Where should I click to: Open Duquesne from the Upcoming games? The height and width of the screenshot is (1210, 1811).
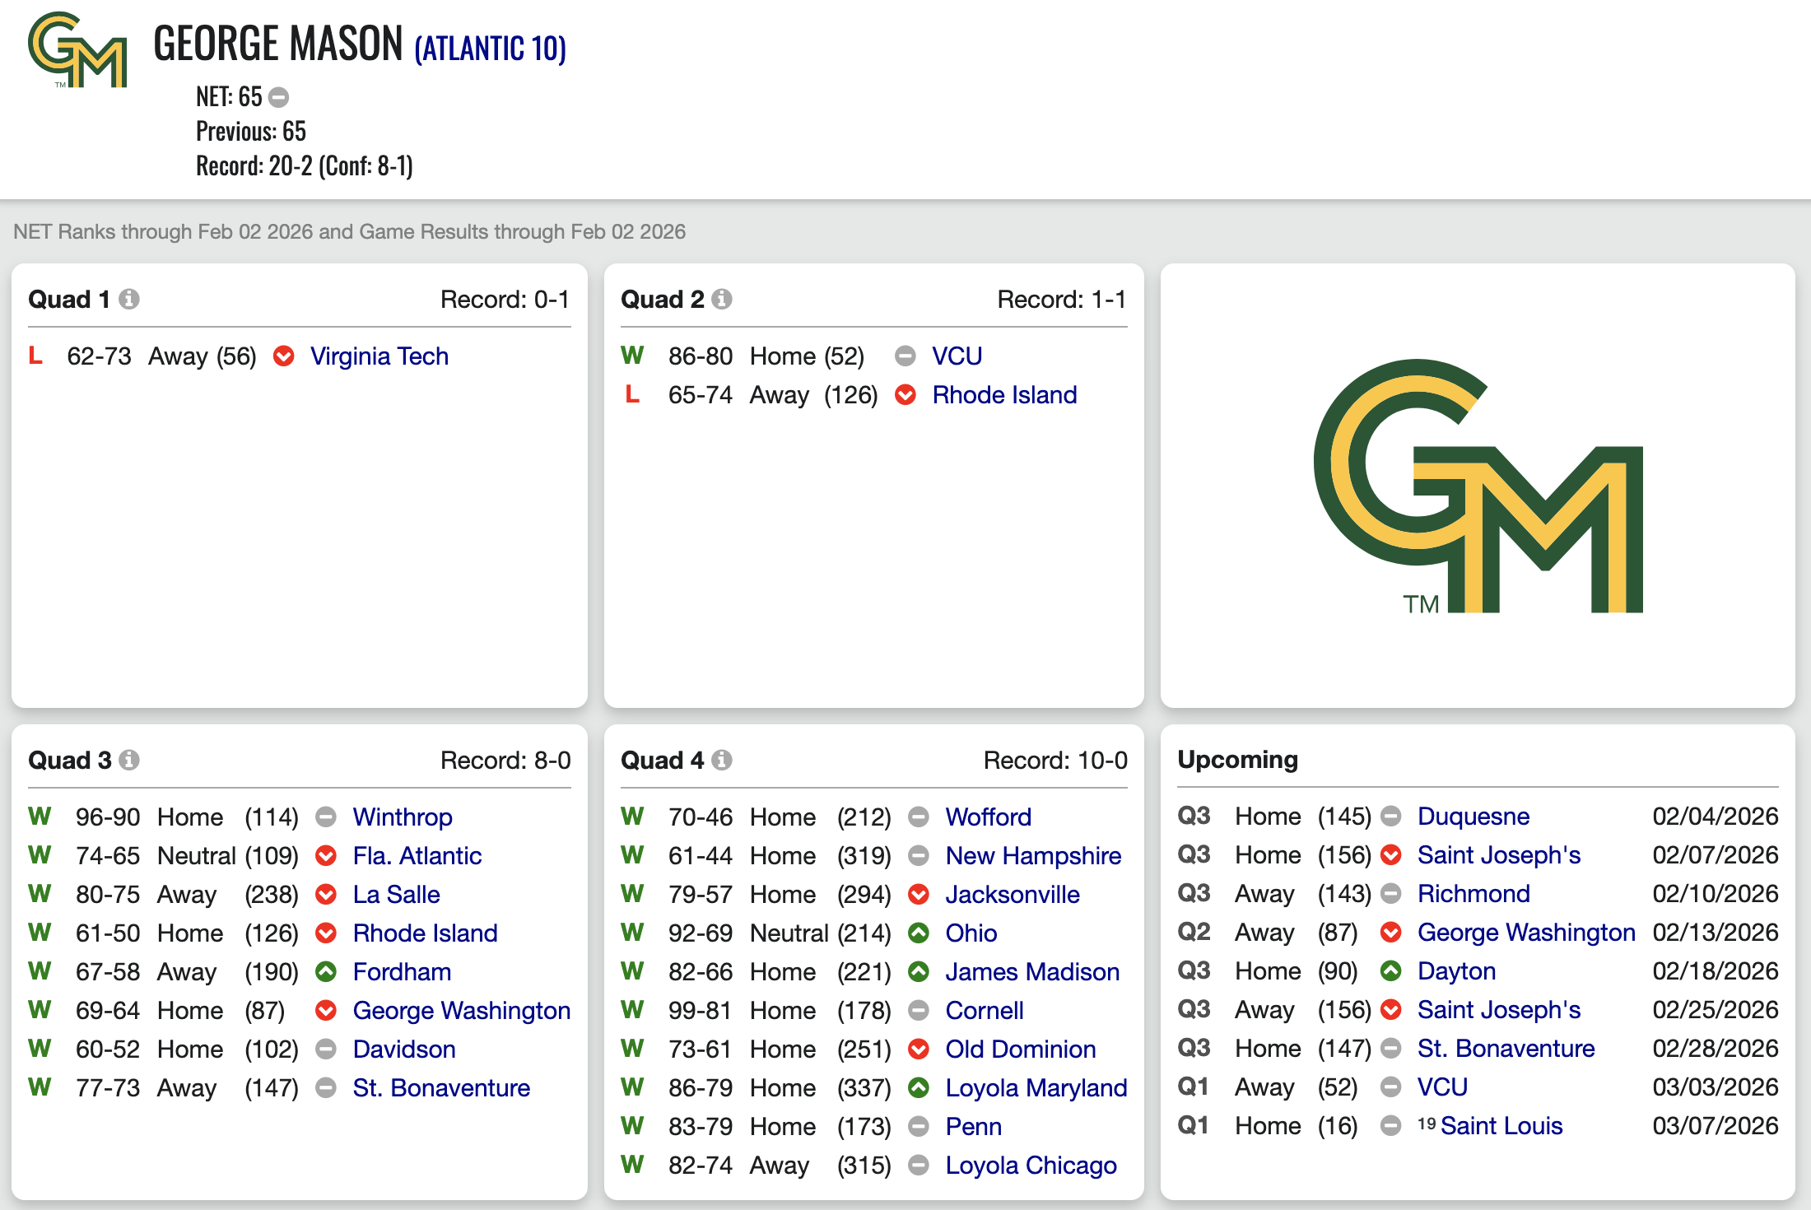(x=1473, y=817)
